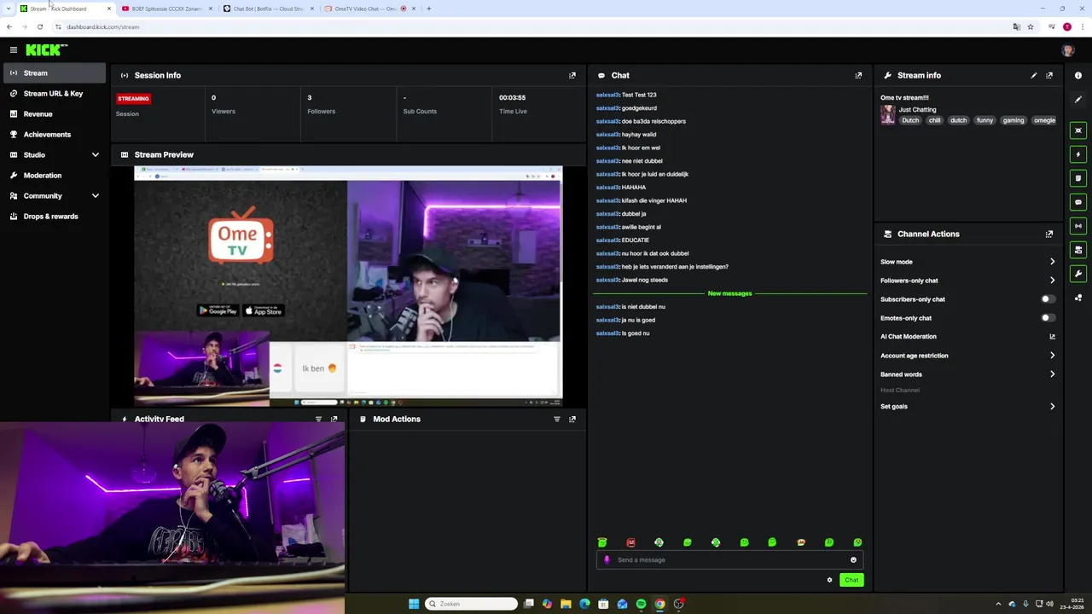Go to Stream in sidebar
This screenshot has height=614, width=1092.
tap(55, 73)
